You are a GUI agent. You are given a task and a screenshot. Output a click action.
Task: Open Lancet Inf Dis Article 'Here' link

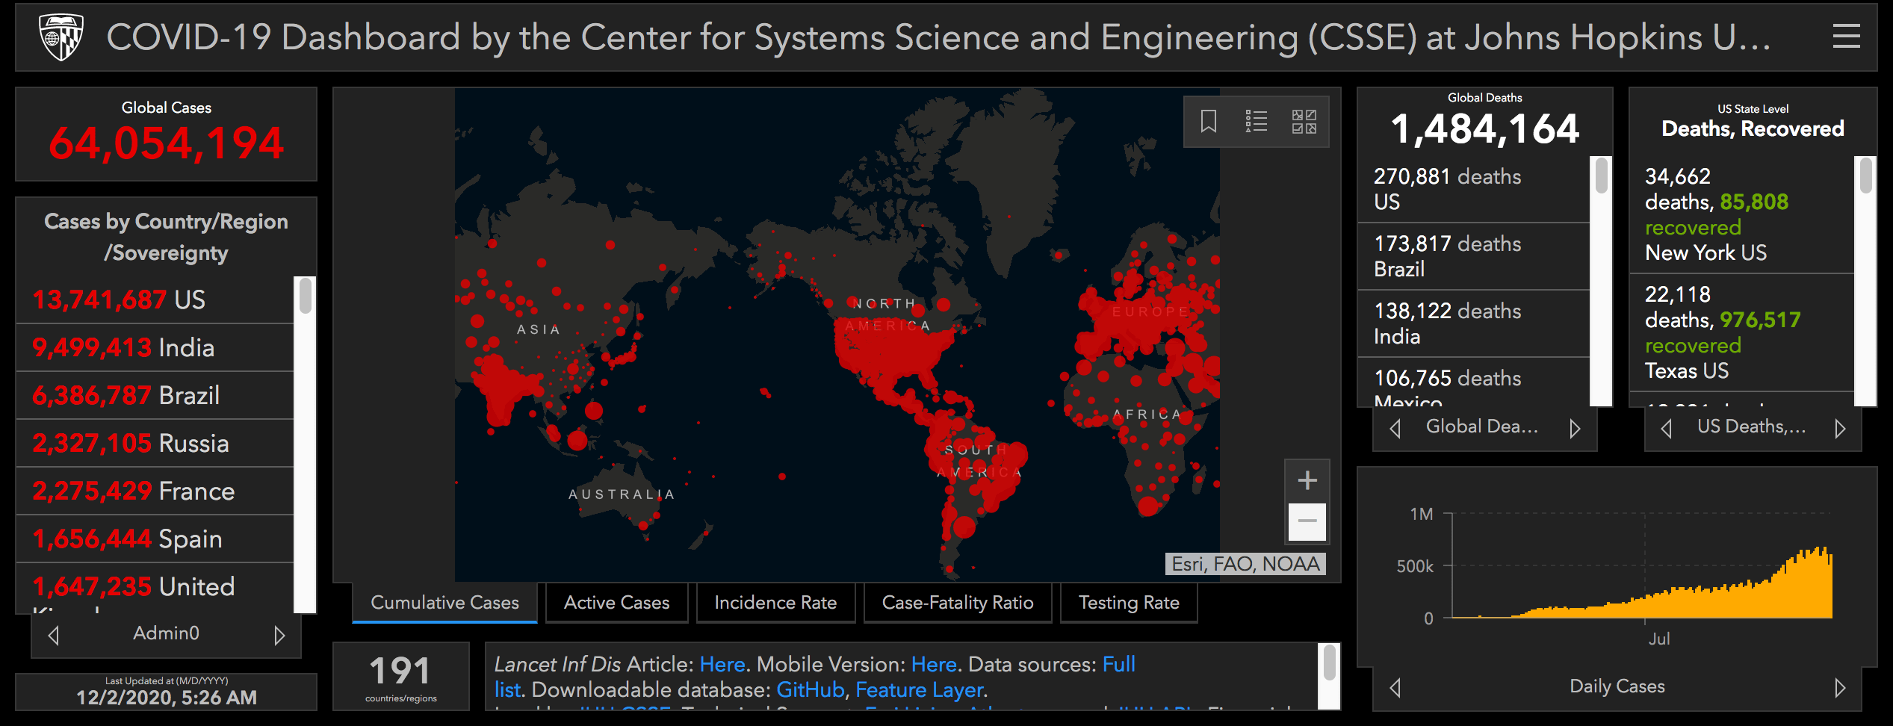click(722, 665)
